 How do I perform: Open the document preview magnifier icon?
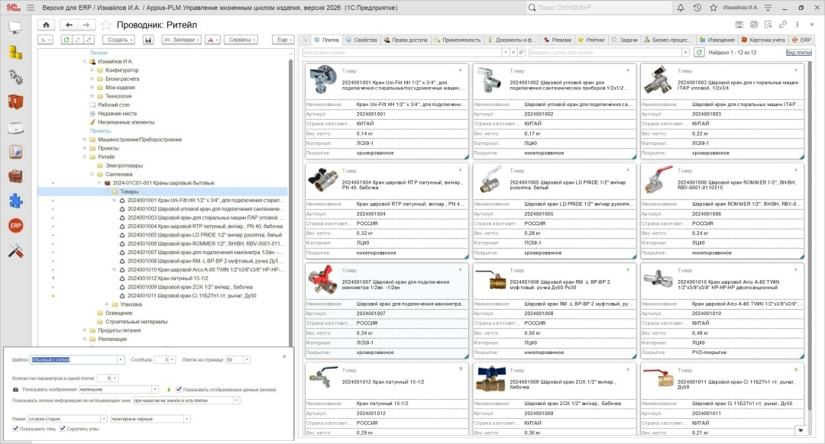coord(768,24)
